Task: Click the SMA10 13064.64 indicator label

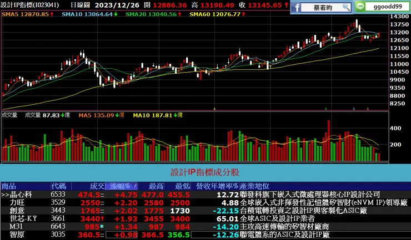Action: click(89, 14)
